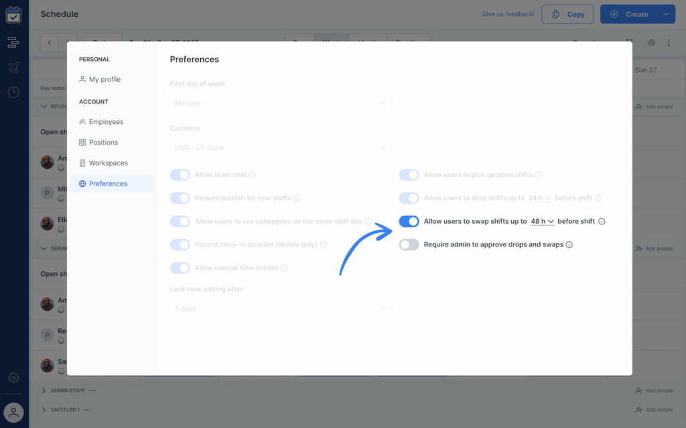Click the Copy button
Image resolution: width=686 pixels, height=428 pixels.
567,14
